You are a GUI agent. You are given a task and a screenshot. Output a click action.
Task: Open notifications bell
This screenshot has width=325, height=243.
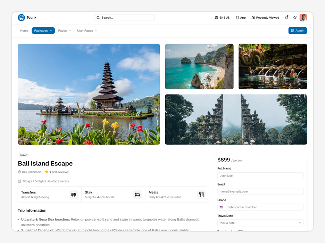coord(286,17)
